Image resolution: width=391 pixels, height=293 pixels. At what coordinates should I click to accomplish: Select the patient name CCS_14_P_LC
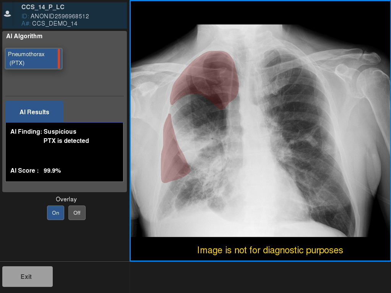[42, 7]
